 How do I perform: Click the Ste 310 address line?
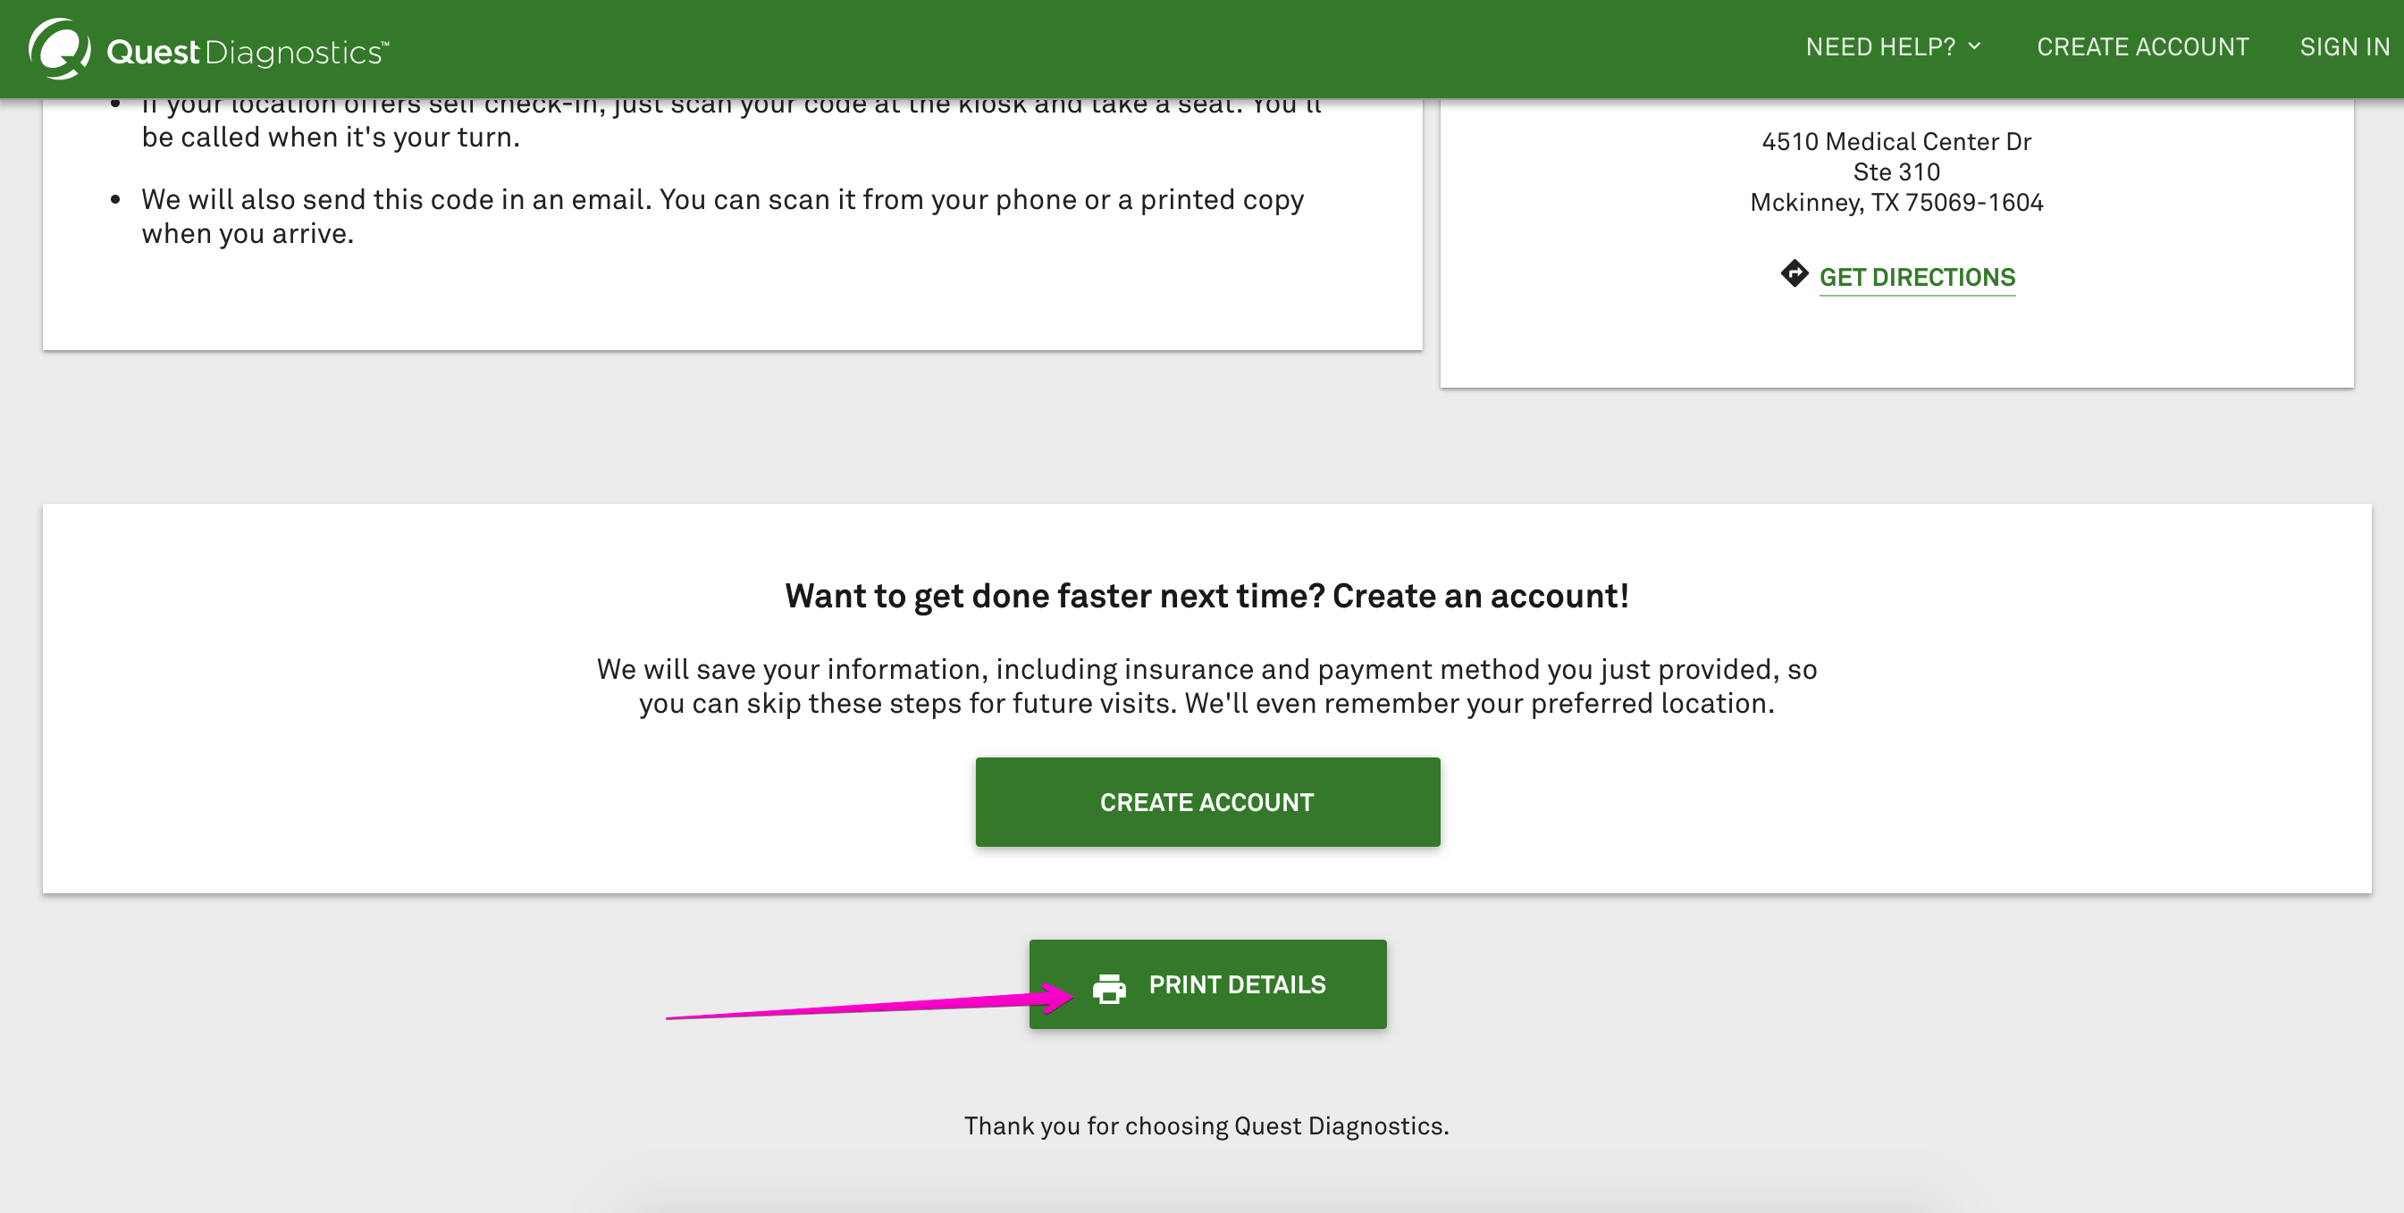[x=1895, y=172]
